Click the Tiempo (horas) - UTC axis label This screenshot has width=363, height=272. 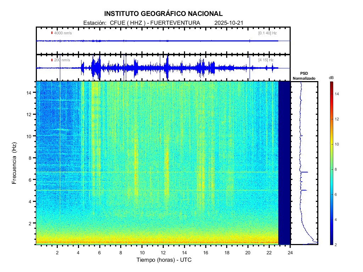point(164,260)
